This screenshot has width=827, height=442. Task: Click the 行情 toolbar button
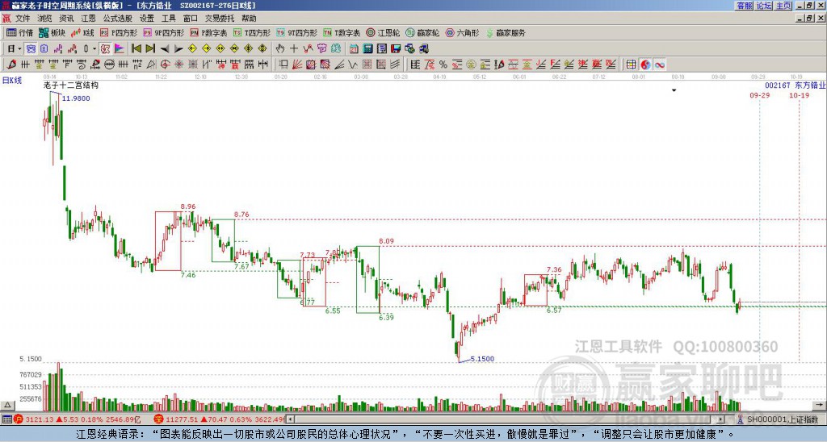(x=20, y=32)
